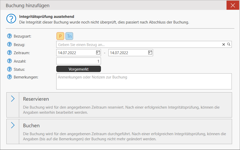Viewport: 240px width, 150px height.
Task: Click help icon beside Bemerkungen
Action: [x=9, y=77]
